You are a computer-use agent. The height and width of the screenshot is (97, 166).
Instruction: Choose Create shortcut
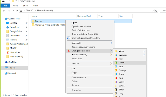(89, 78)
